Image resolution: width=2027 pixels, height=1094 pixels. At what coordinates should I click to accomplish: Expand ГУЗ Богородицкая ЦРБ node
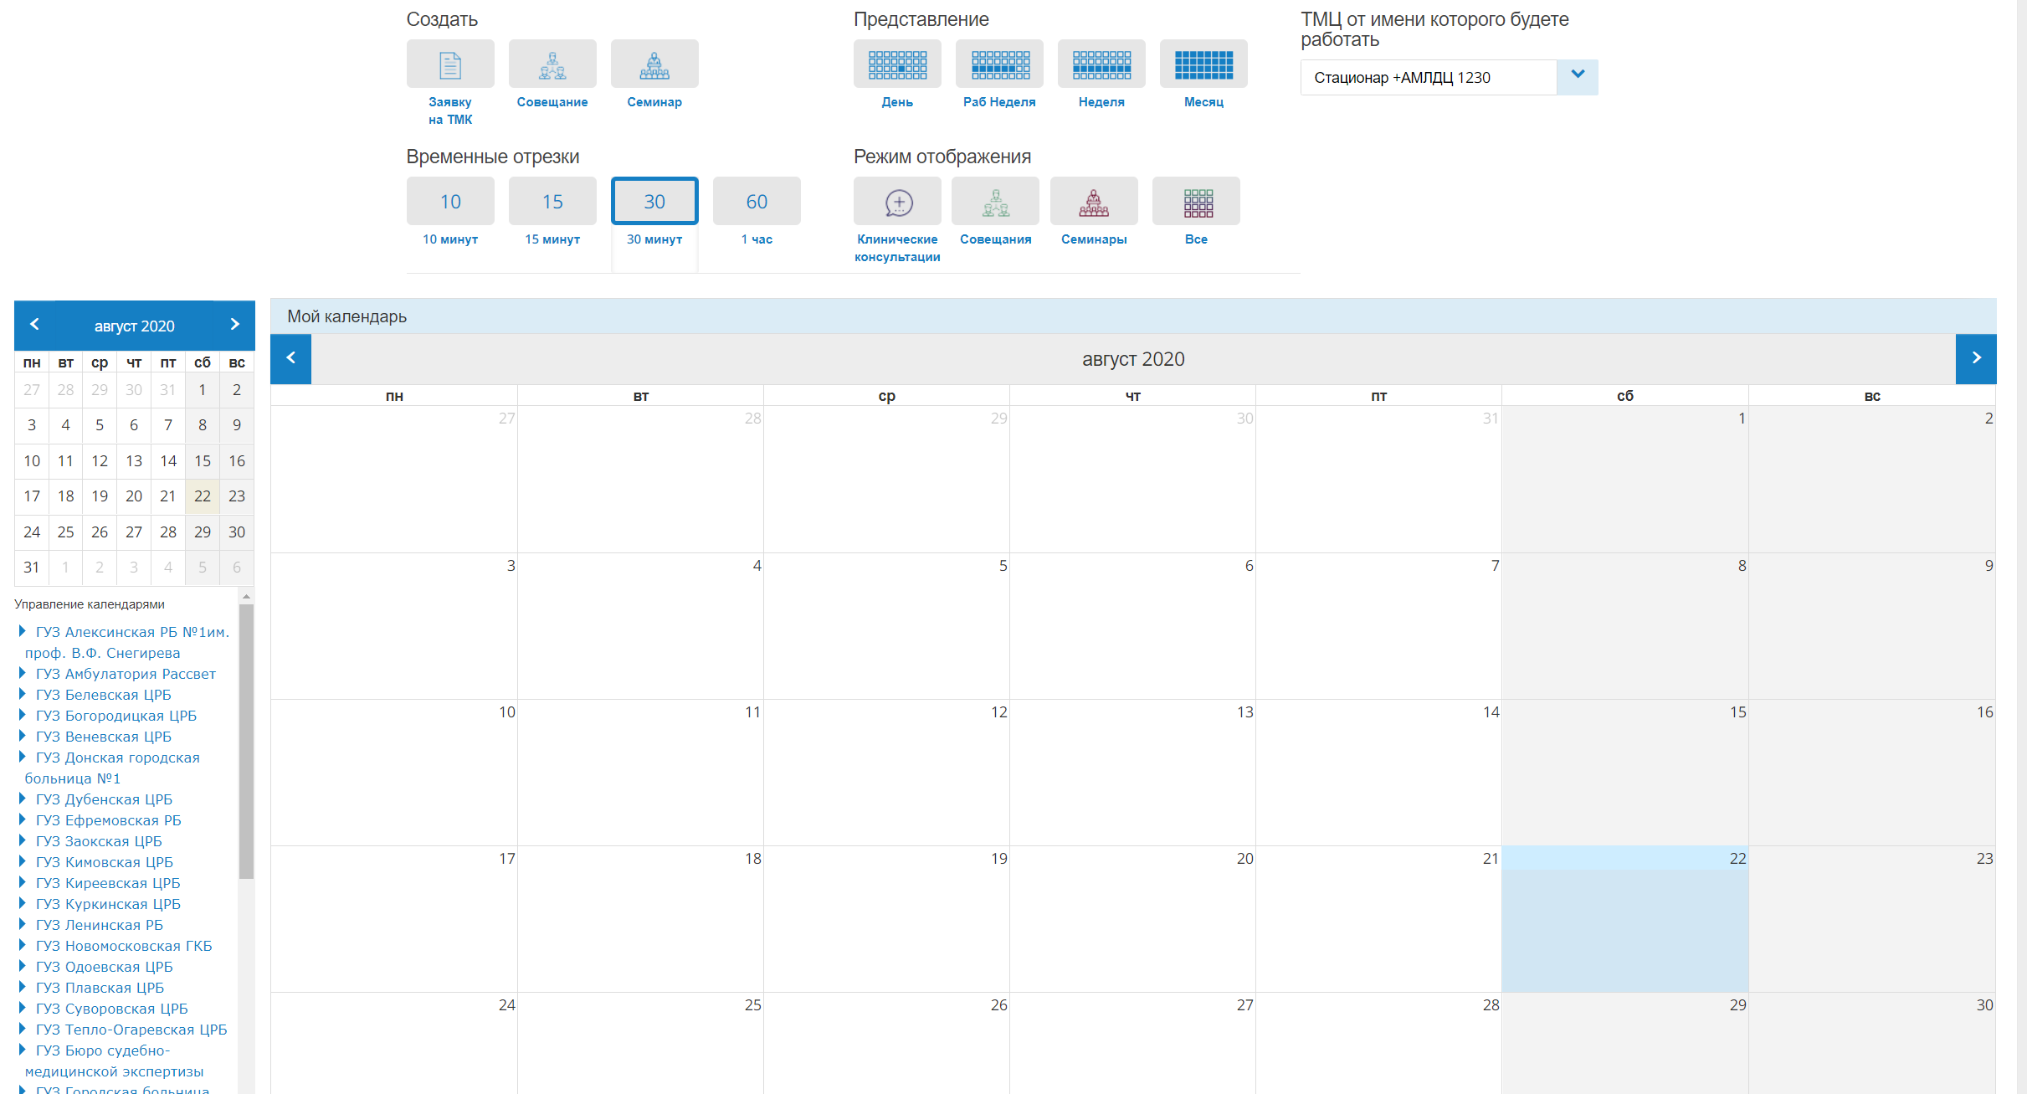(23, 715)
